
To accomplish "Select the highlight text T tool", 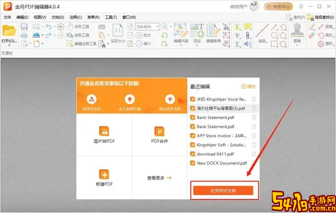I will (237, 27).
